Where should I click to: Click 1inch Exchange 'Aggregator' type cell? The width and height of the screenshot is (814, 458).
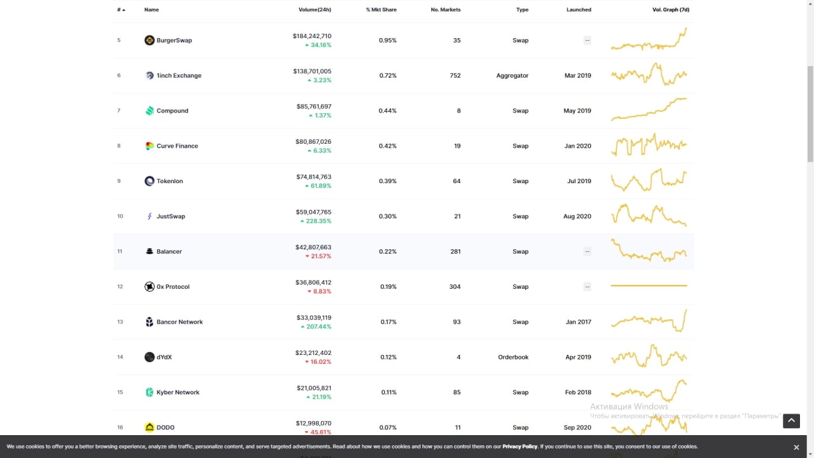pos(513,75)
